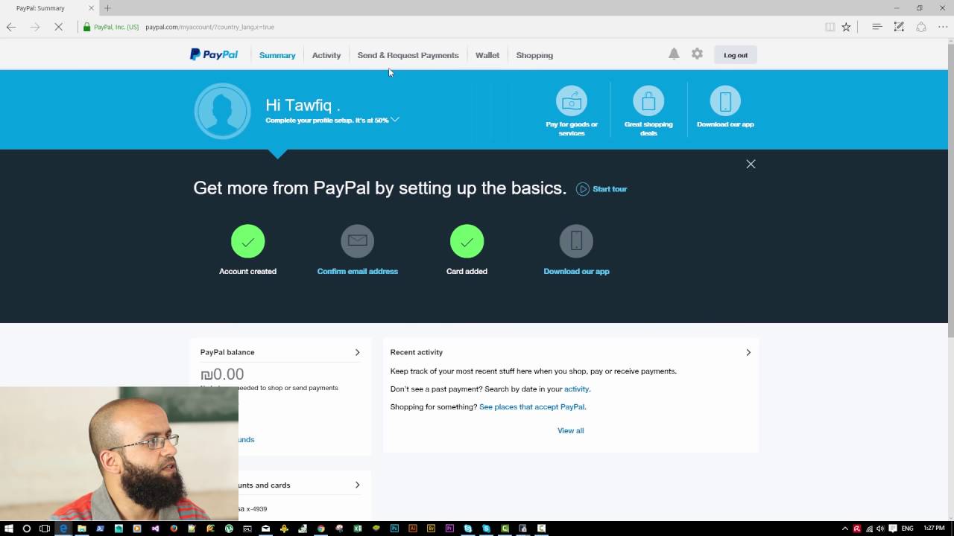Open Send & Request Payments tab
This screenshot has width=954, height=536.
[408, 55]
